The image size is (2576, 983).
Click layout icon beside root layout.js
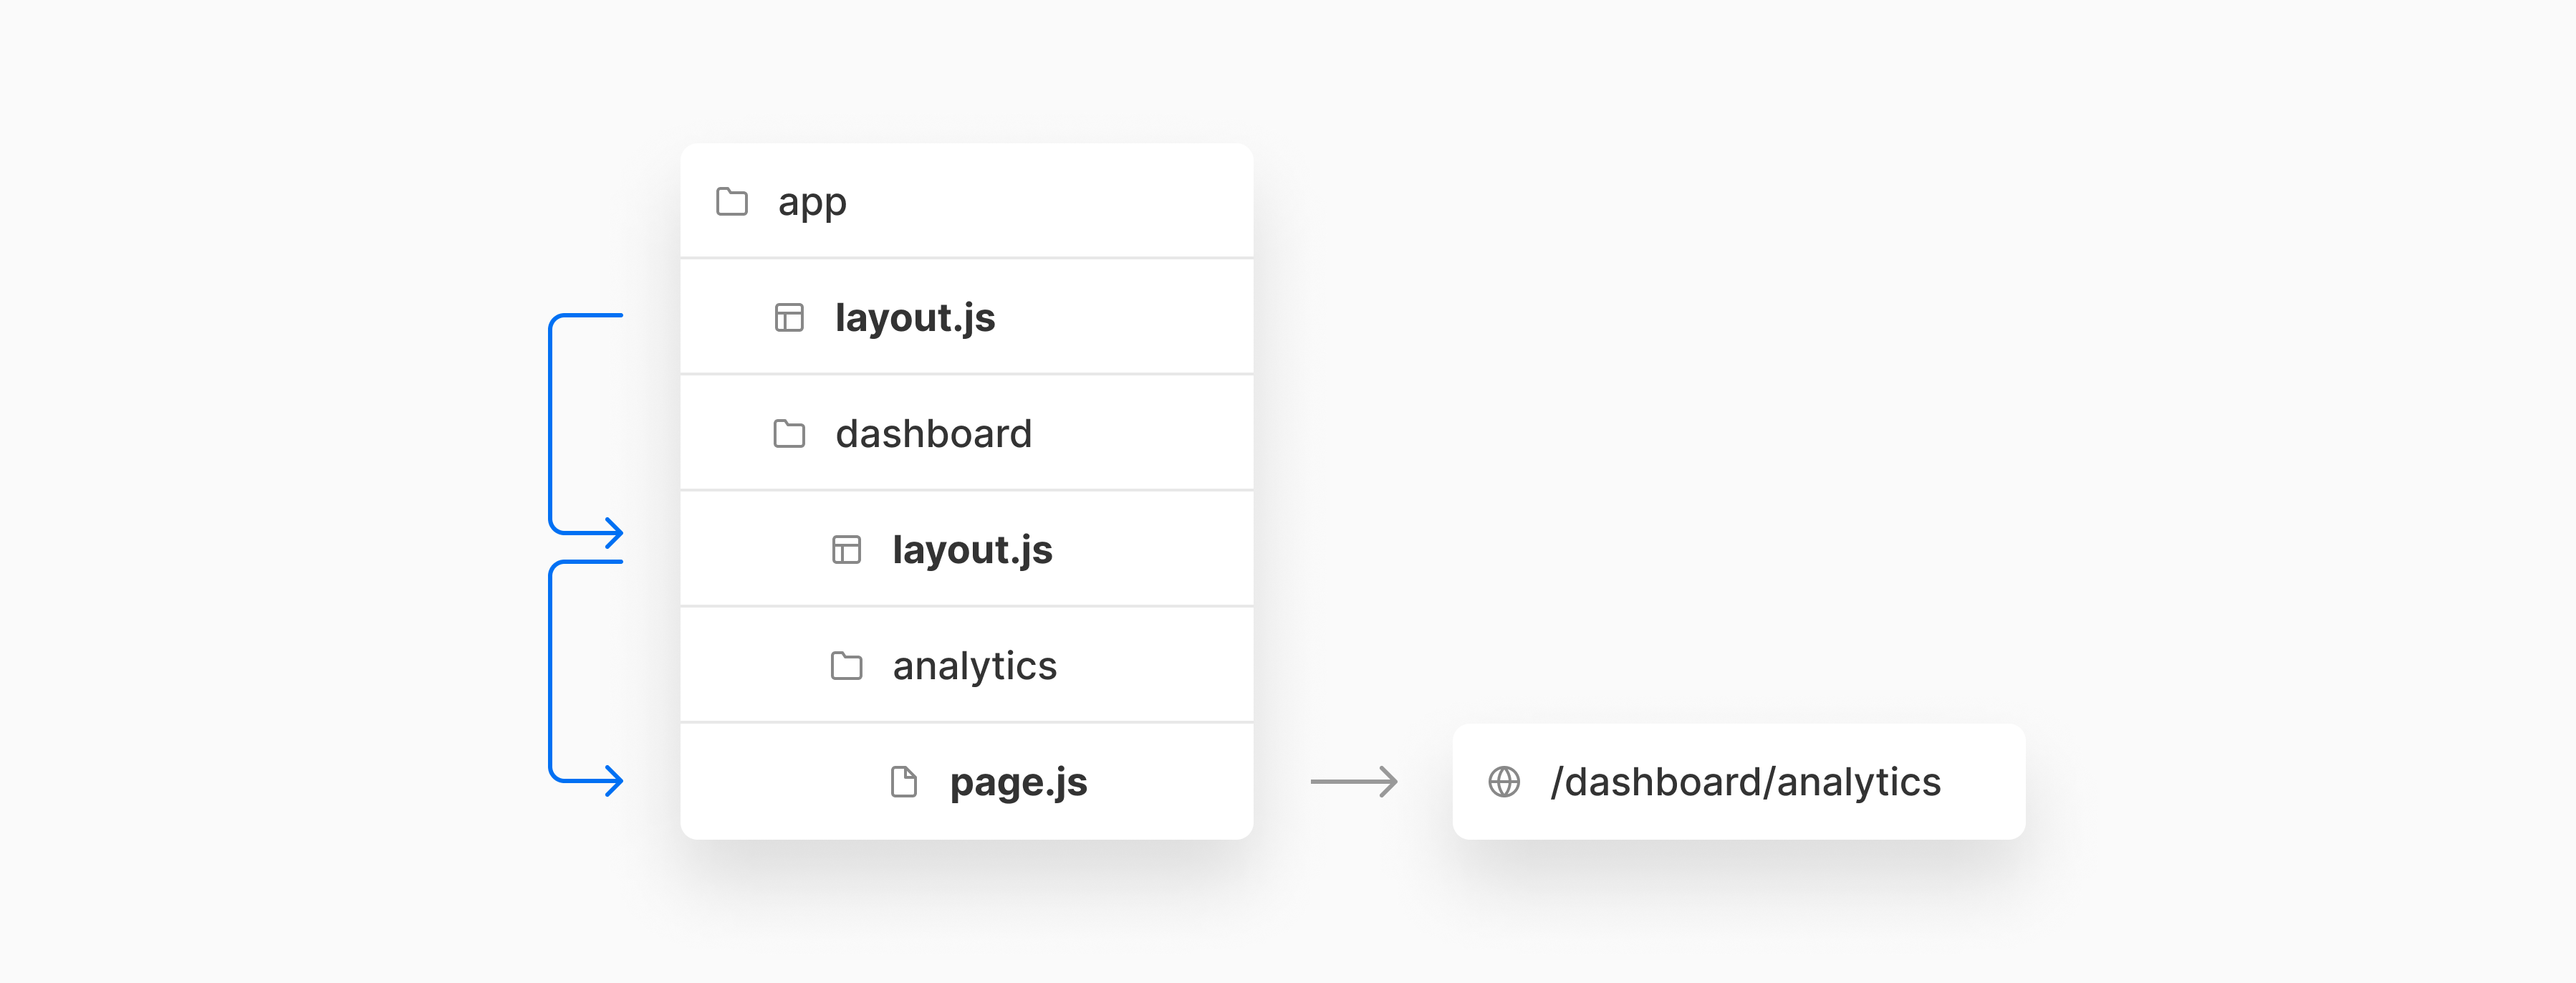(789, 318)
